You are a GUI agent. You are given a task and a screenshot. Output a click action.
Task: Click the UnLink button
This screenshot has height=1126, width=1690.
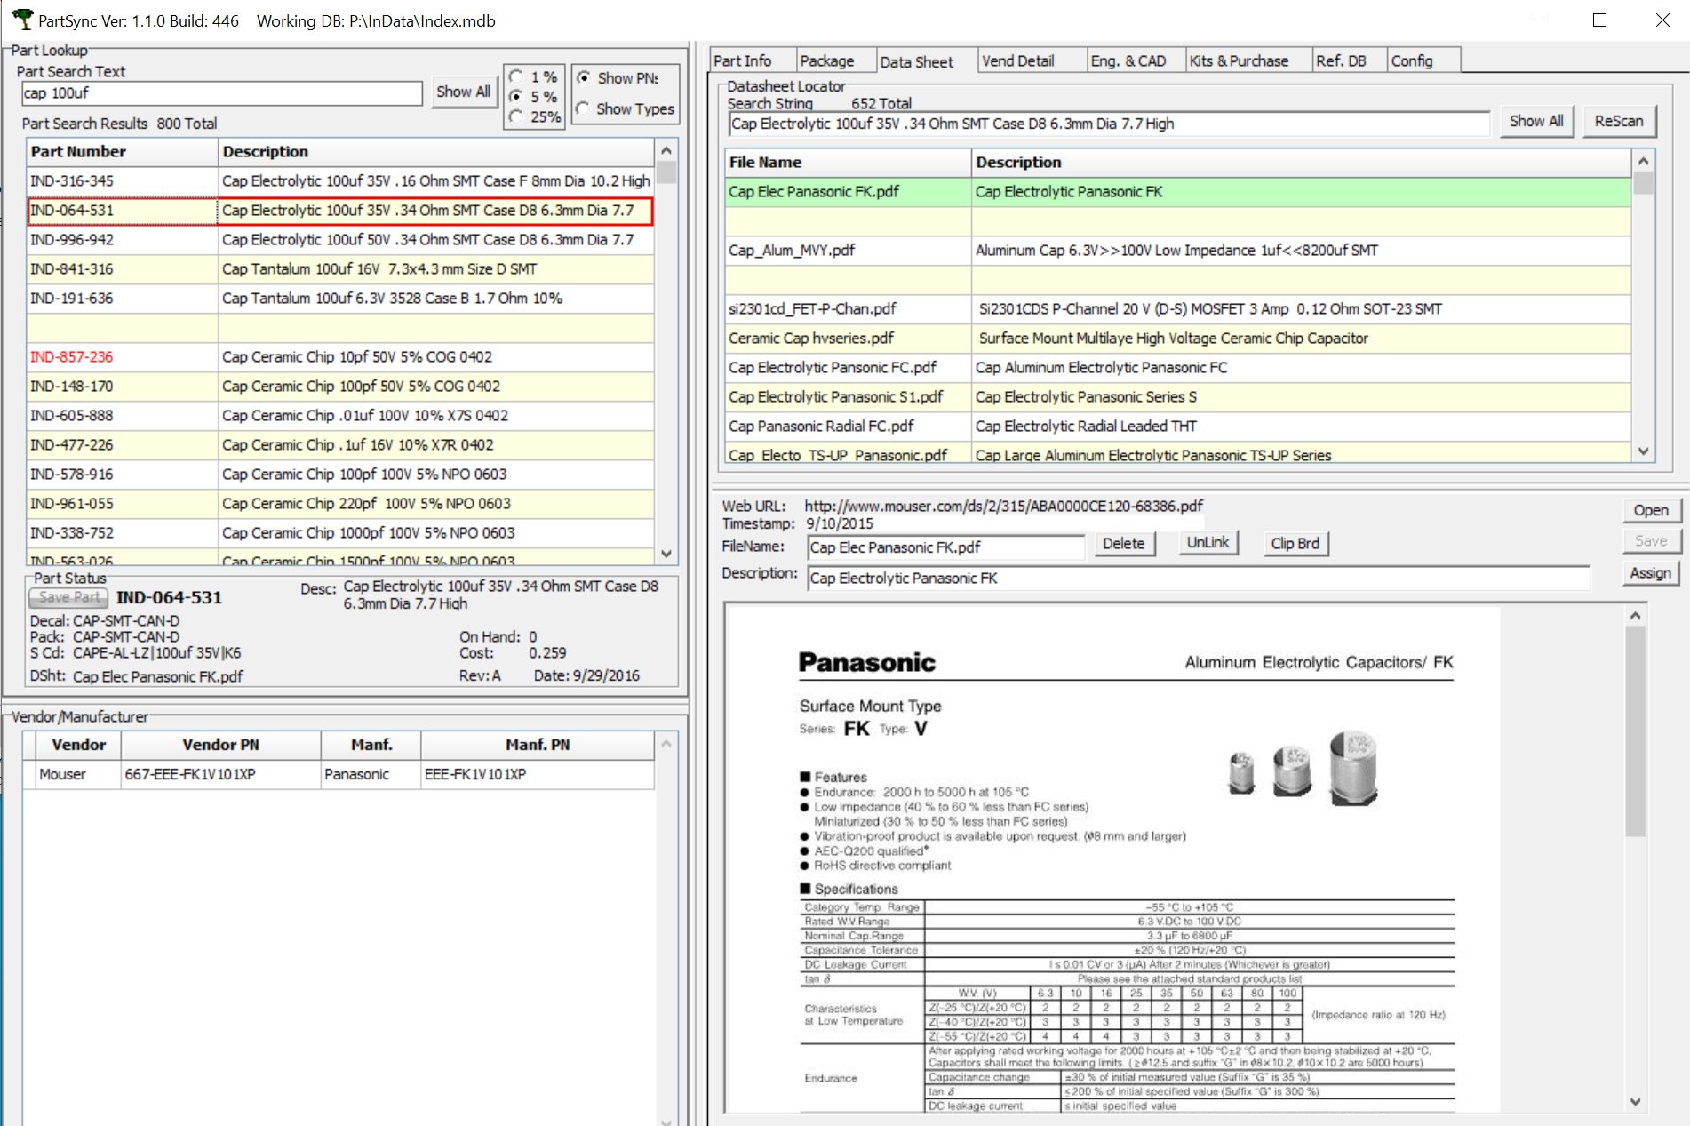(1208, 541)
